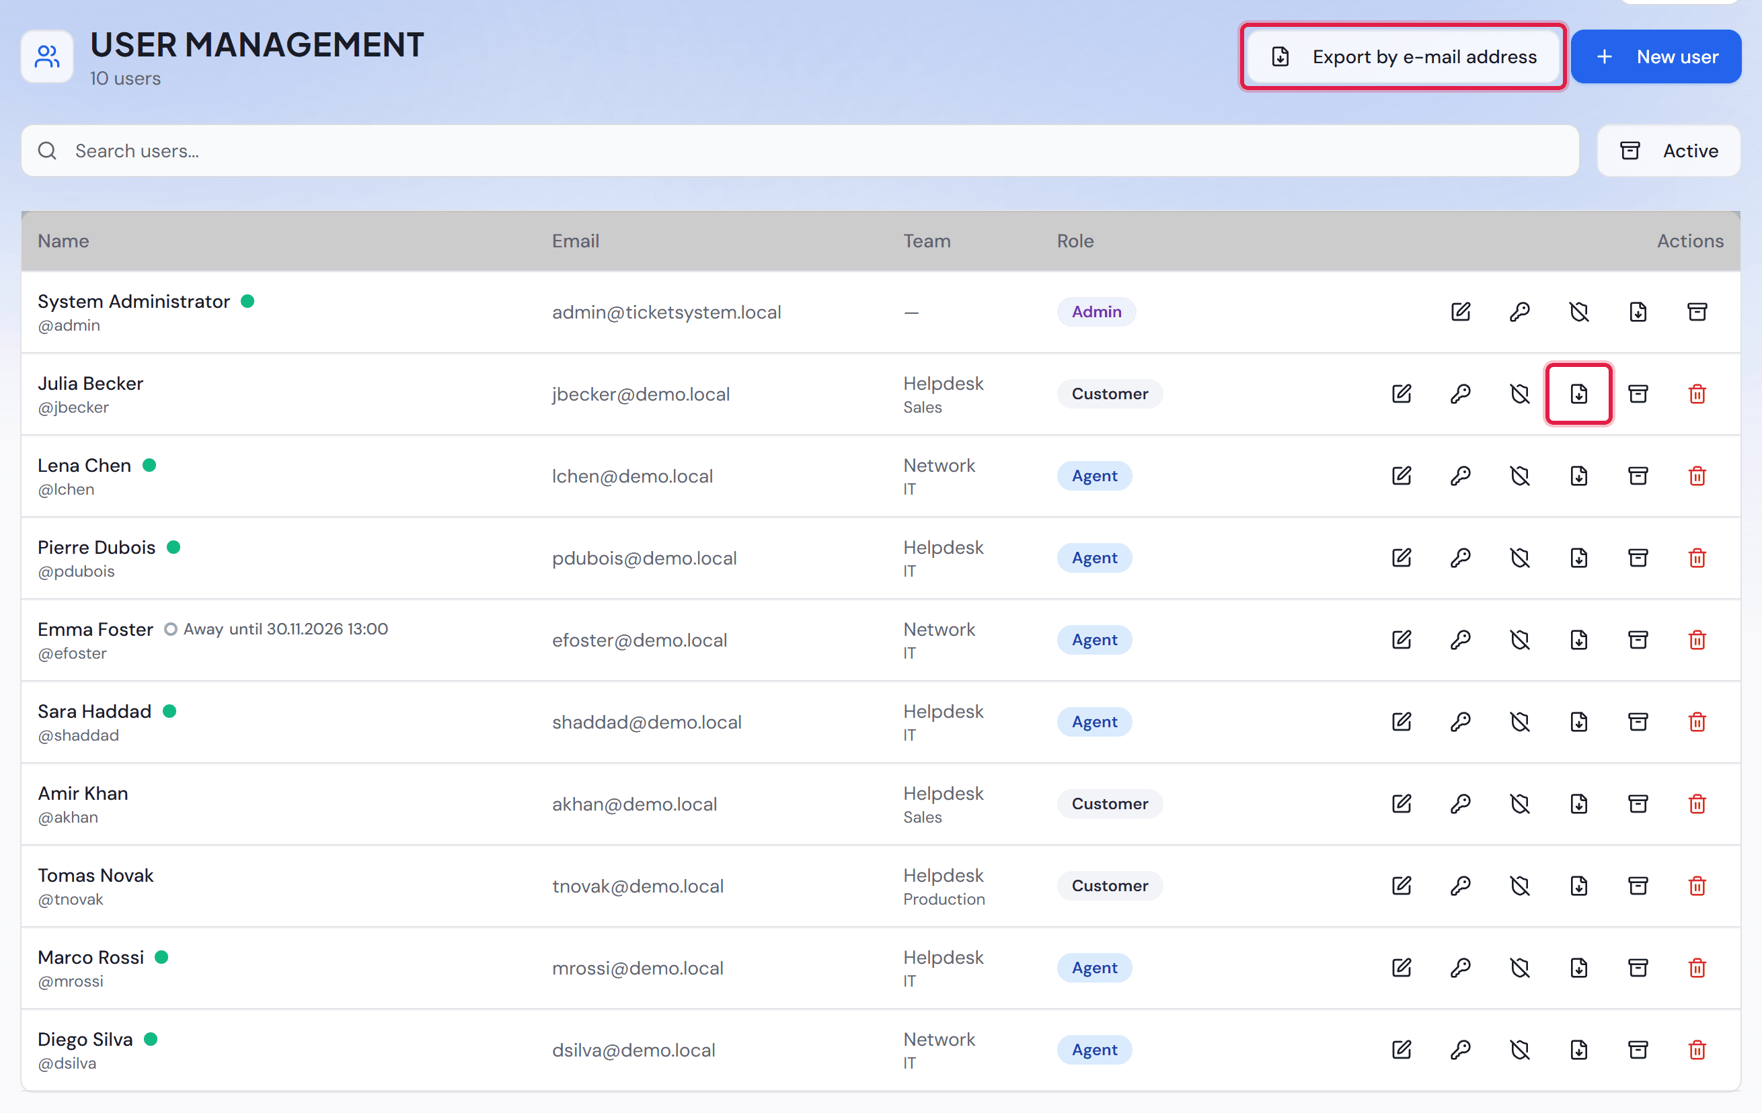Edit user Tomas Novak
Image resolution: width=1762 pixels, height=1113 pixels.
[x=1402, y=886]
